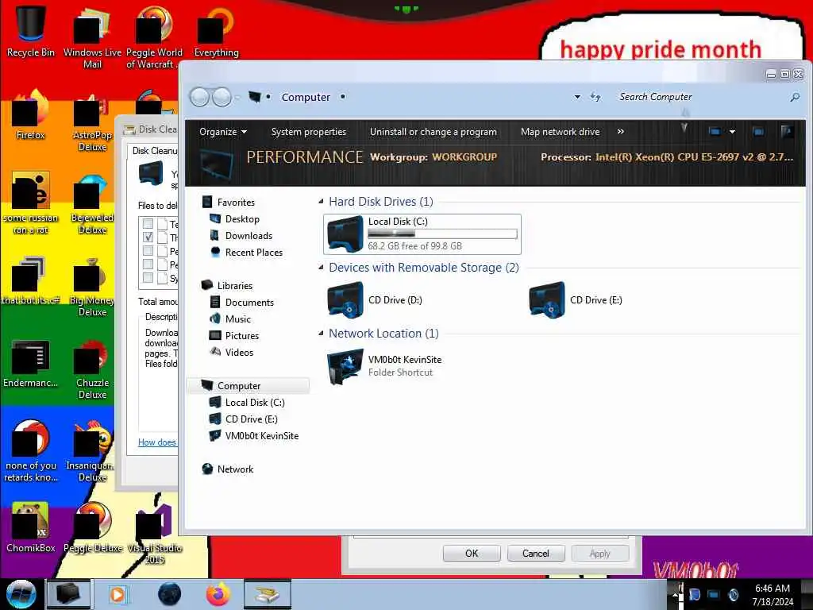Select Local Disk (C:) drive tile

tap(422, 234)
